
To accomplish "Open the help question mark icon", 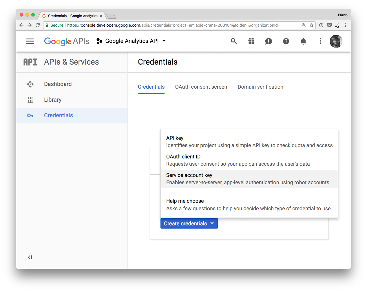I will point(286,41).
